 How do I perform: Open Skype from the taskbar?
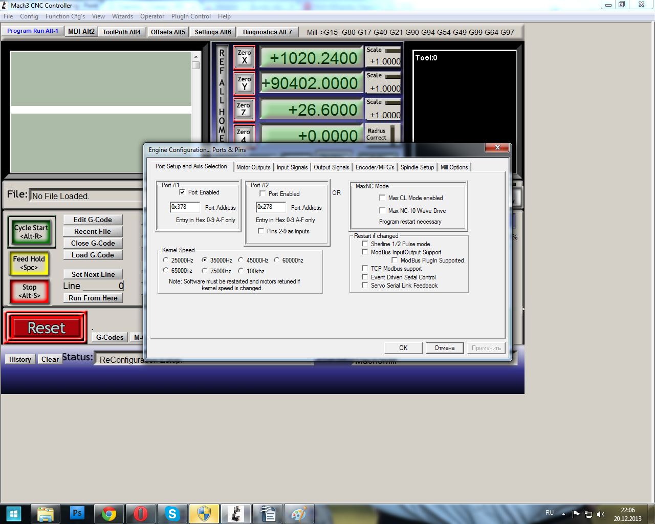point(172,513)
